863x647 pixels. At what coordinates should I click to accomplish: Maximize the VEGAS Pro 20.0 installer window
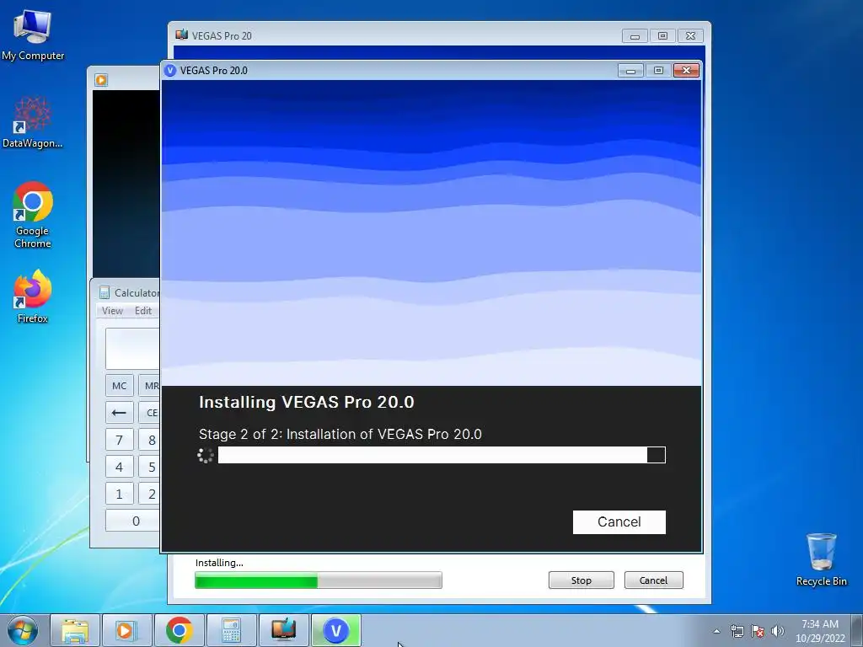coord(658,71)
